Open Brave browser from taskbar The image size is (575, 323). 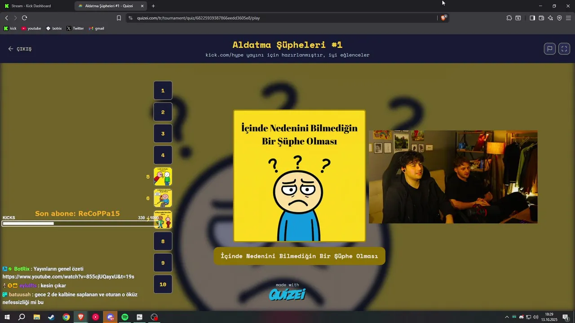[x=81, y=317]
